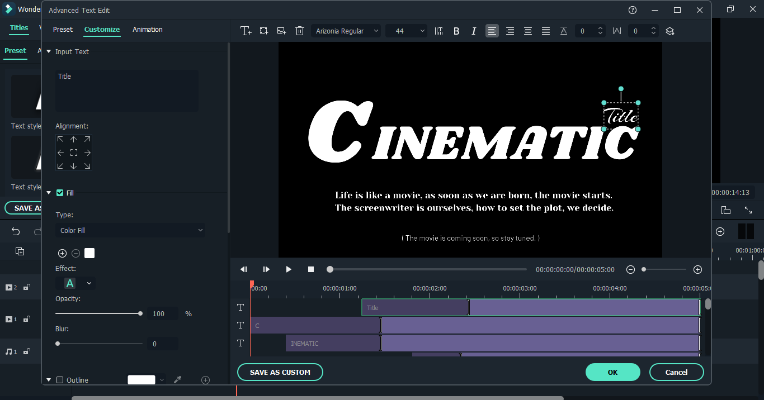Enable the Outline checkbox

click(60, 380)
